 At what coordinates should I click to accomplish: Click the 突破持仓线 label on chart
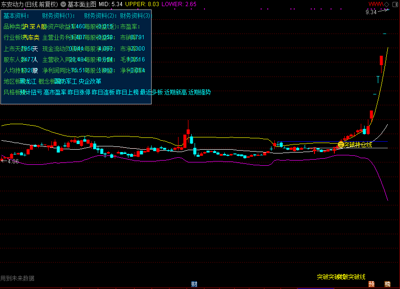(x=358, y=144)
